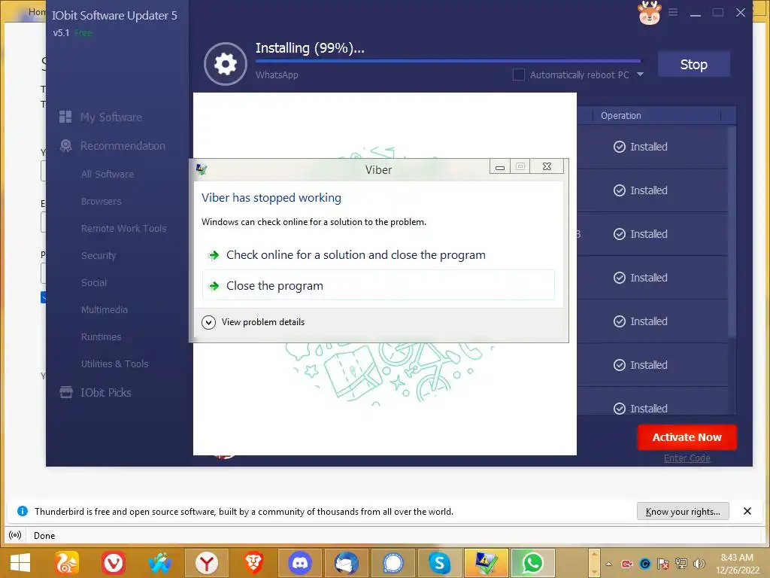Open My Software section
Screen dimensions: 770x578
coord(111,117)
